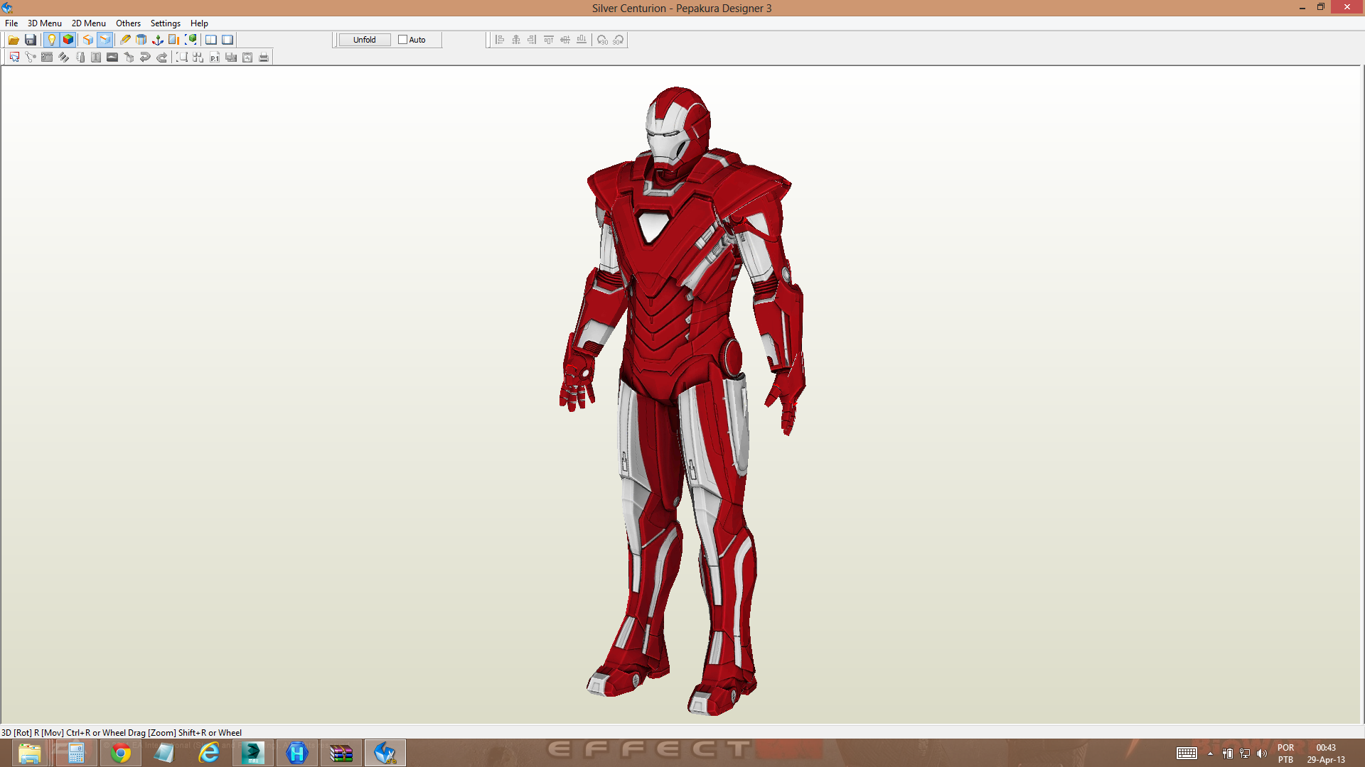Screen dimensions: 1365x767
Task: Click align top icon
Action: click(549, 40)
